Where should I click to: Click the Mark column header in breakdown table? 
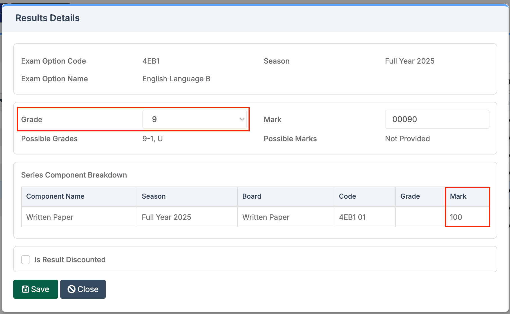pyautogui.click(x=458, y=196)
